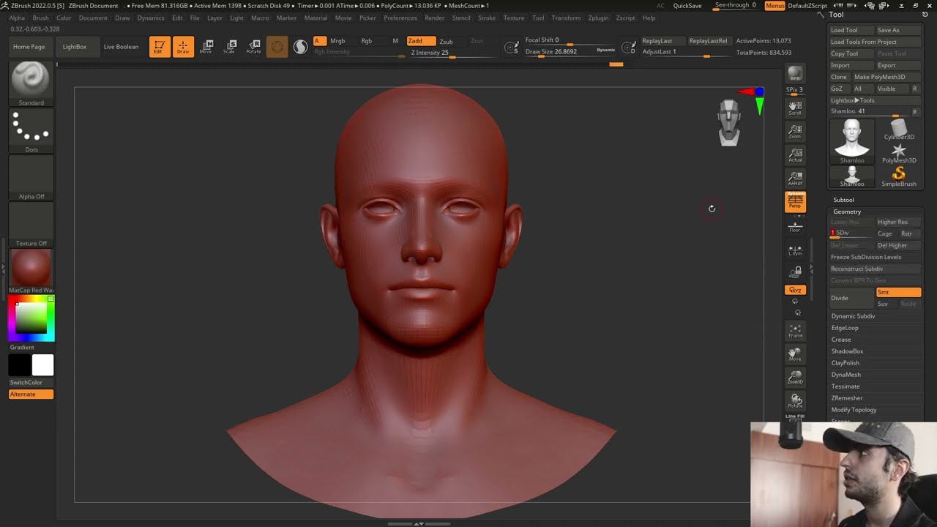Select the Shamloo head tool thumbnail

(852, 141)
